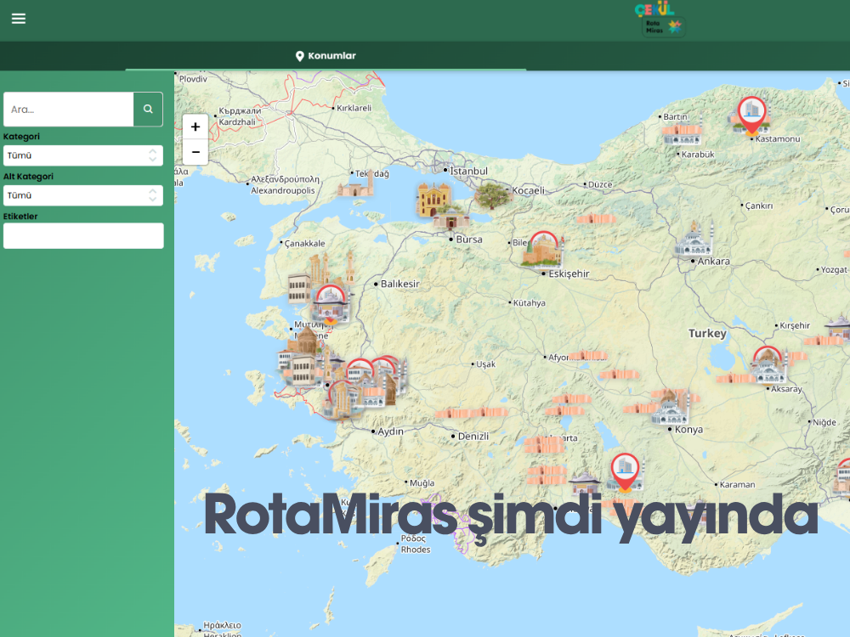This screenshot has height=637, width=850.
Task: Select the red pin marker at Kastamonu
Action: pyautogui.click(x=752, y=115)
